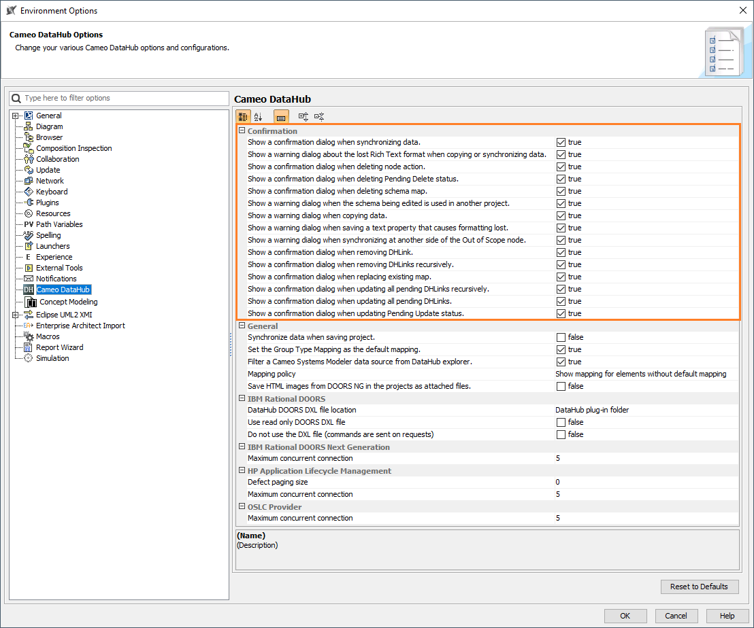Check the Use read only DOORS DXL file option

[560, 422]
